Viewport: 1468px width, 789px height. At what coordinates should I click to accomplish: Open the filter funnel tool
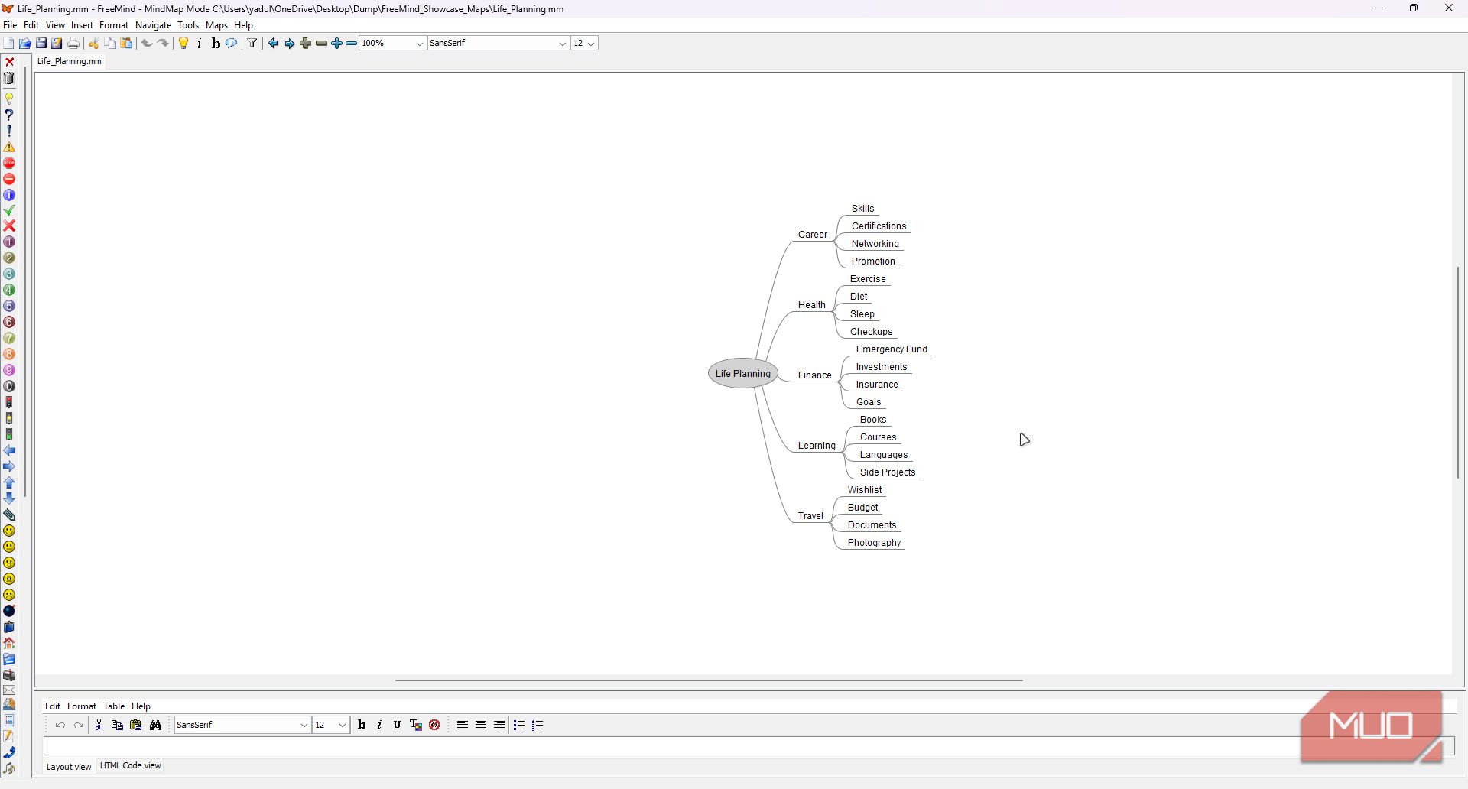(252, 44)
